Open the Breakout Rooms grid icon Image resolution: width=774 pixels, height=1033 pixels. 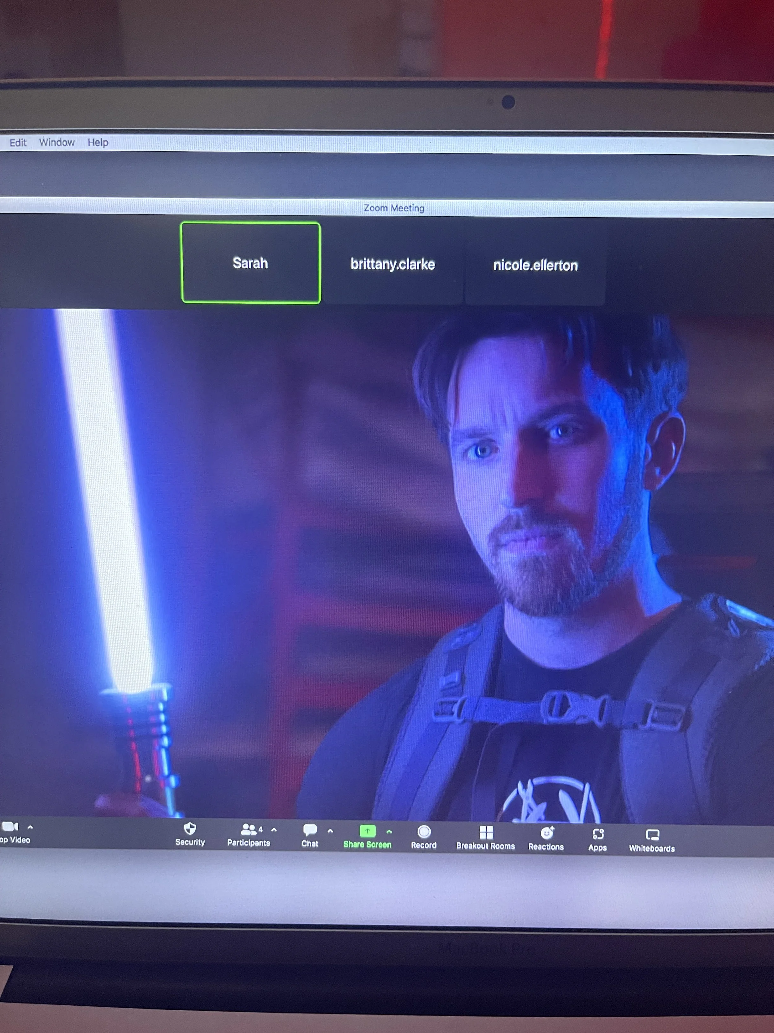coord(486,832)
